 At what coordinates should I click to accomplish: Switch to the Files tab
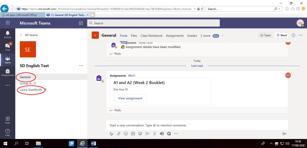(134, 35)
